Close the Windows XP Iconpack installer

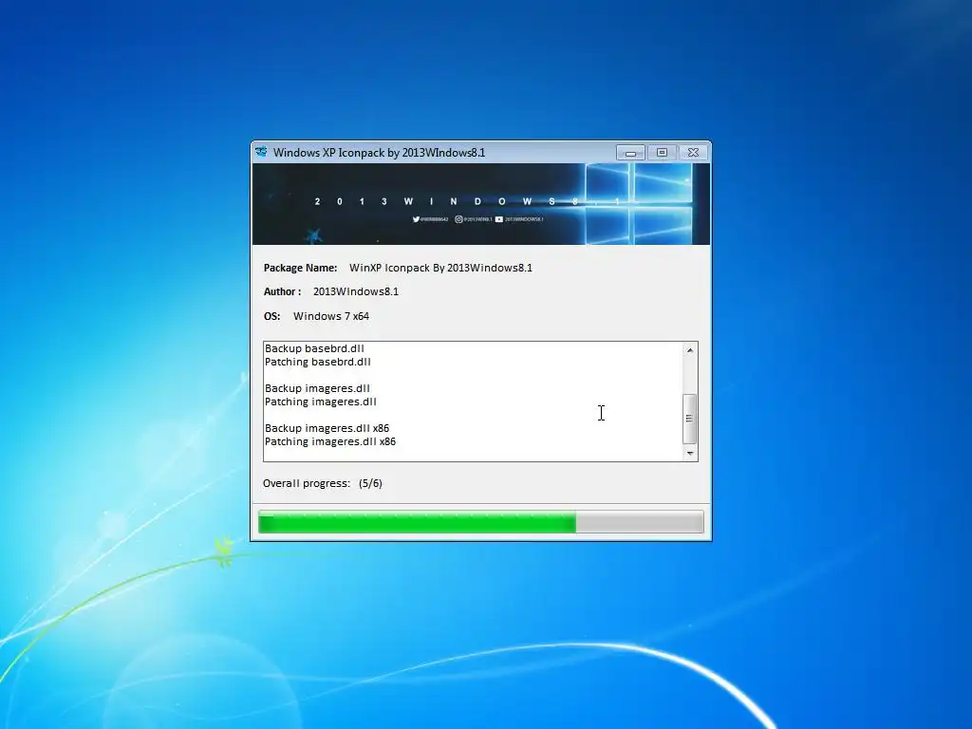(x=694, y=153)
